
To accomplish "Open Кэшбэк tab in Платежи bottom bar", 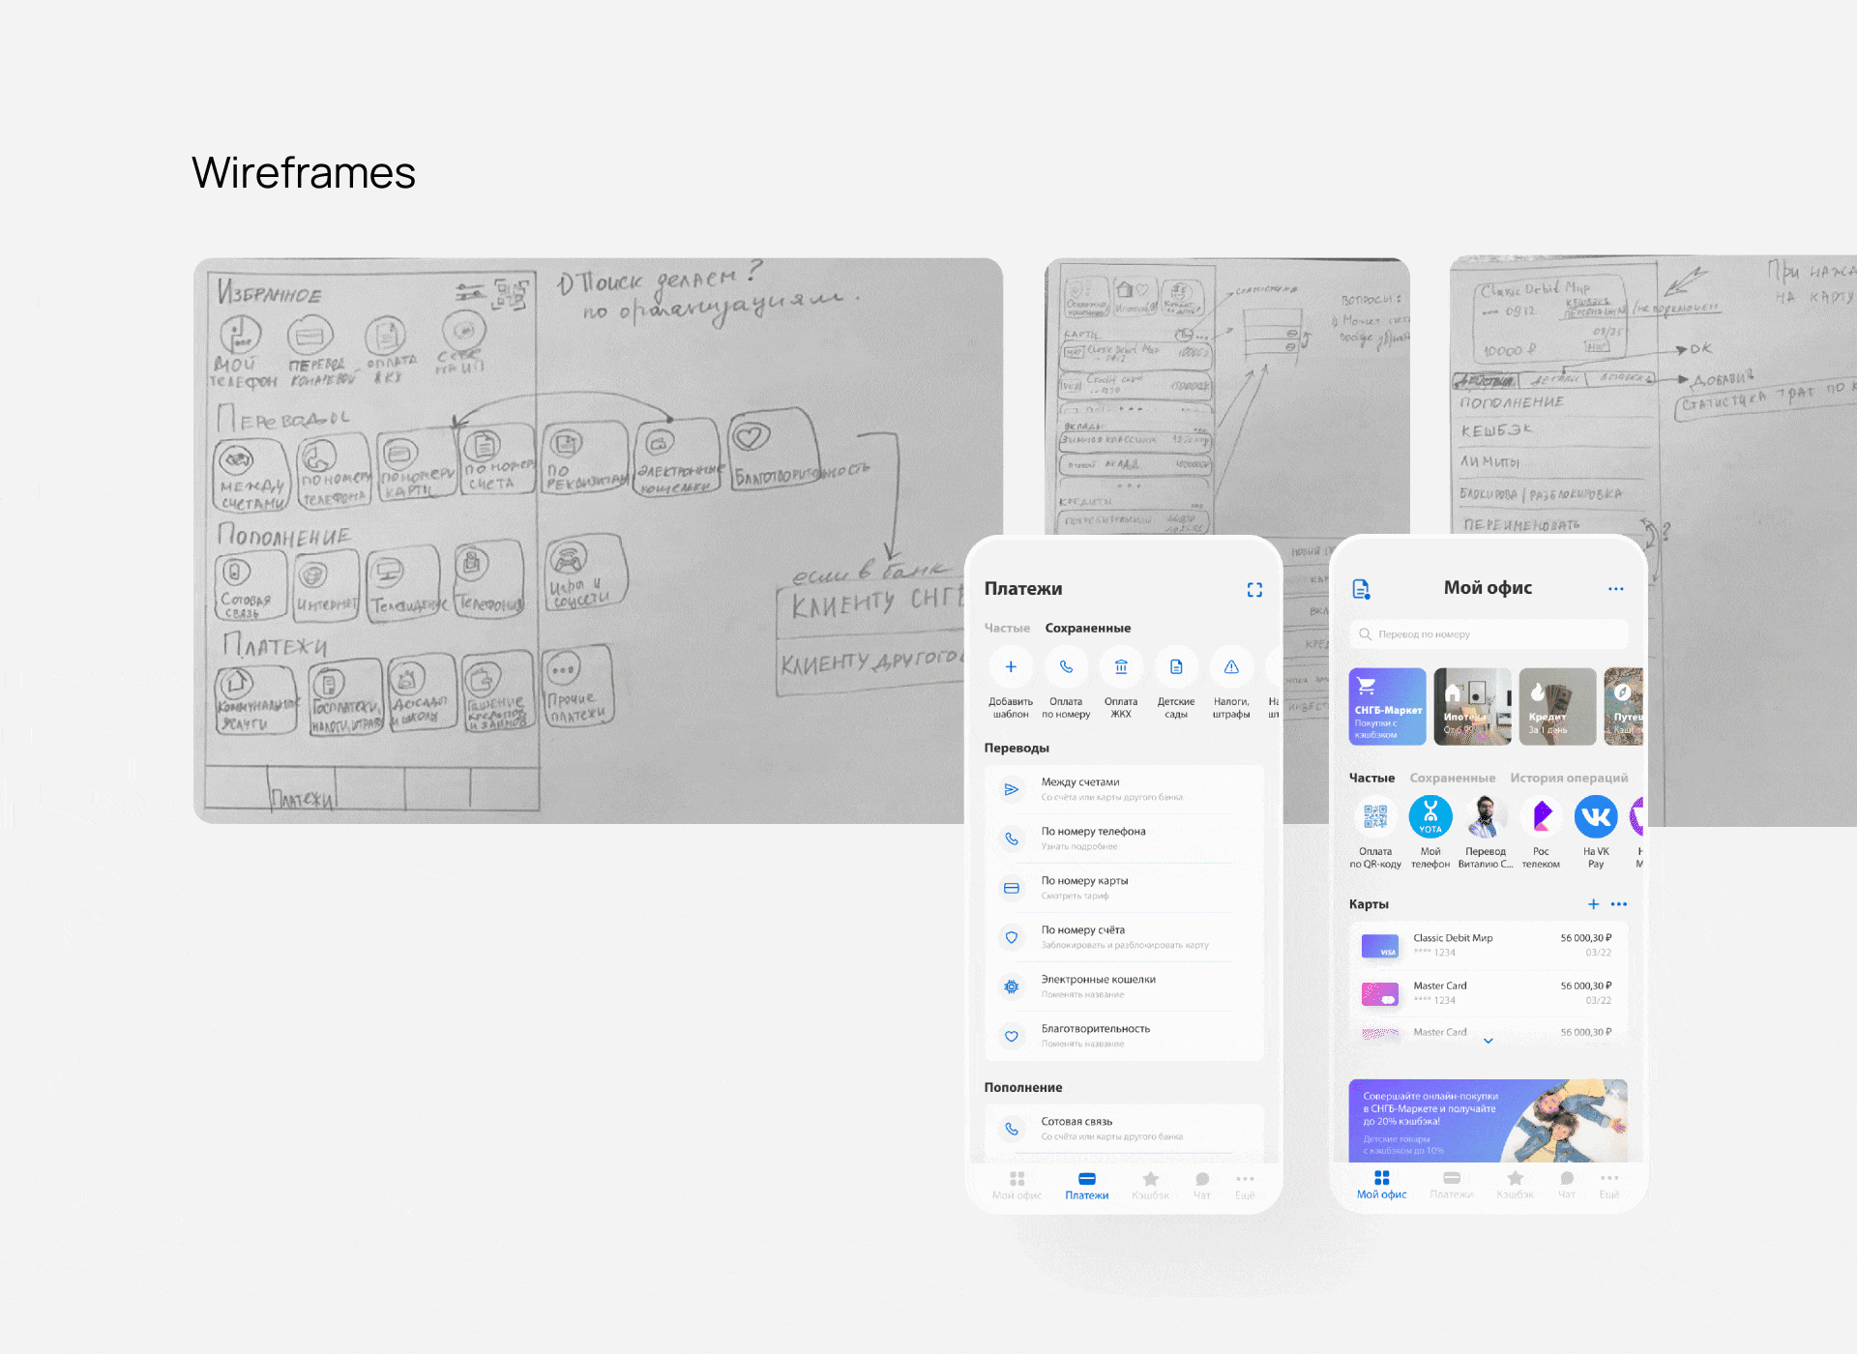I will (x=1150, y=1185).
